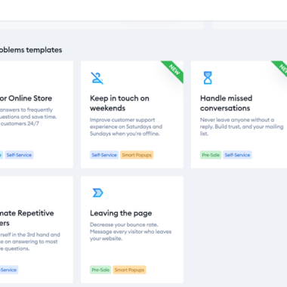
Task: Click Self-Service tag on Keep in touch card
Action: click(x=104, y=155)
